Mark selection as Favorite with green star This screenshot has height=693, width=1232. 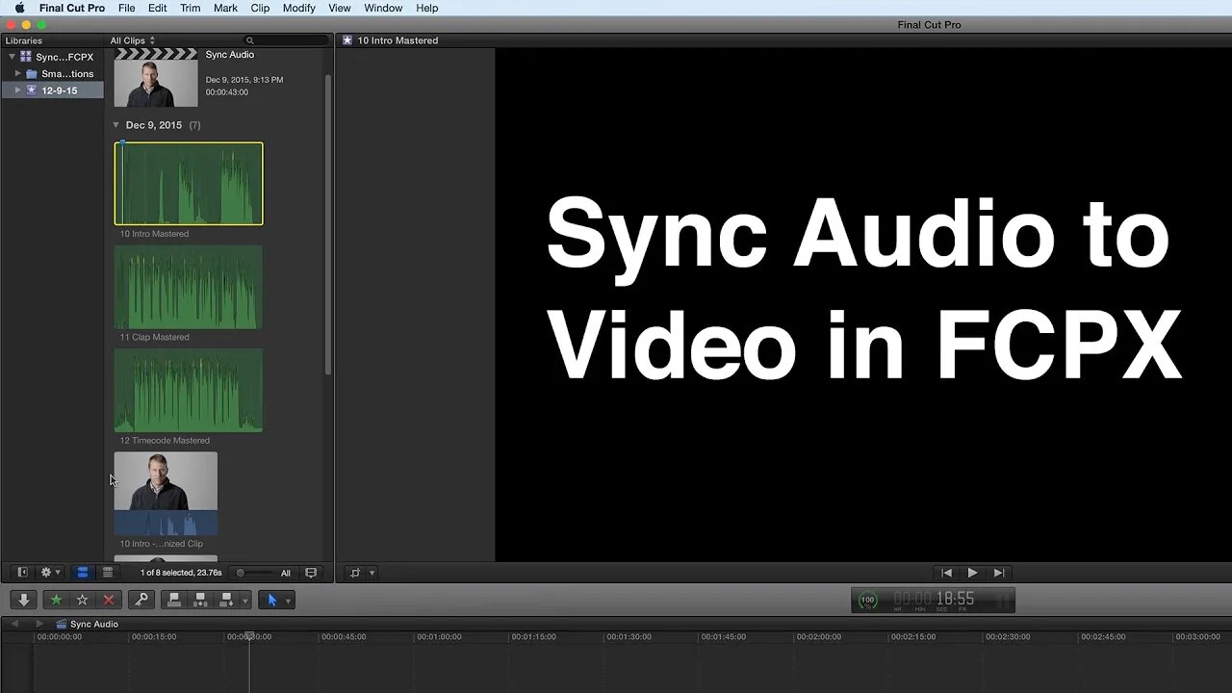56,600
